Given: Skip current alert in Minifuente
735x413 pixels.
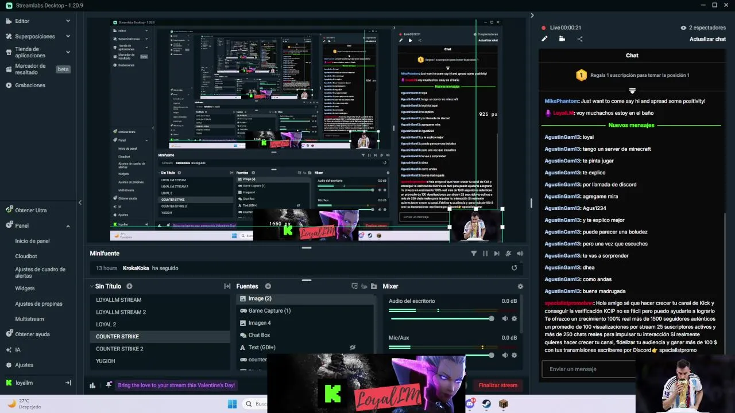Looking at the screenshot, I should pos(497,254).
